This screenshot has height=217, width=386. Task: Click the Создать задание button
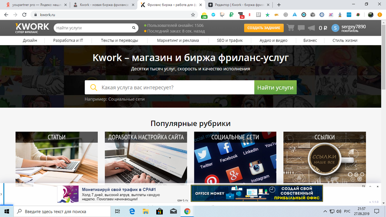264,28
